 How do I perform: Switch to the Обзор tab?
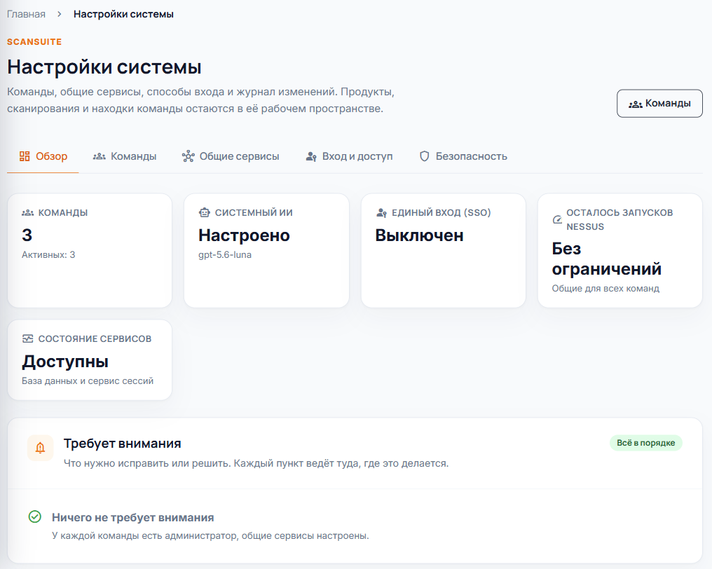[x=43, y=156]
